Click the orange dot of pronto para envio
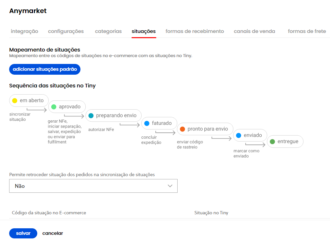 point(182,129)
